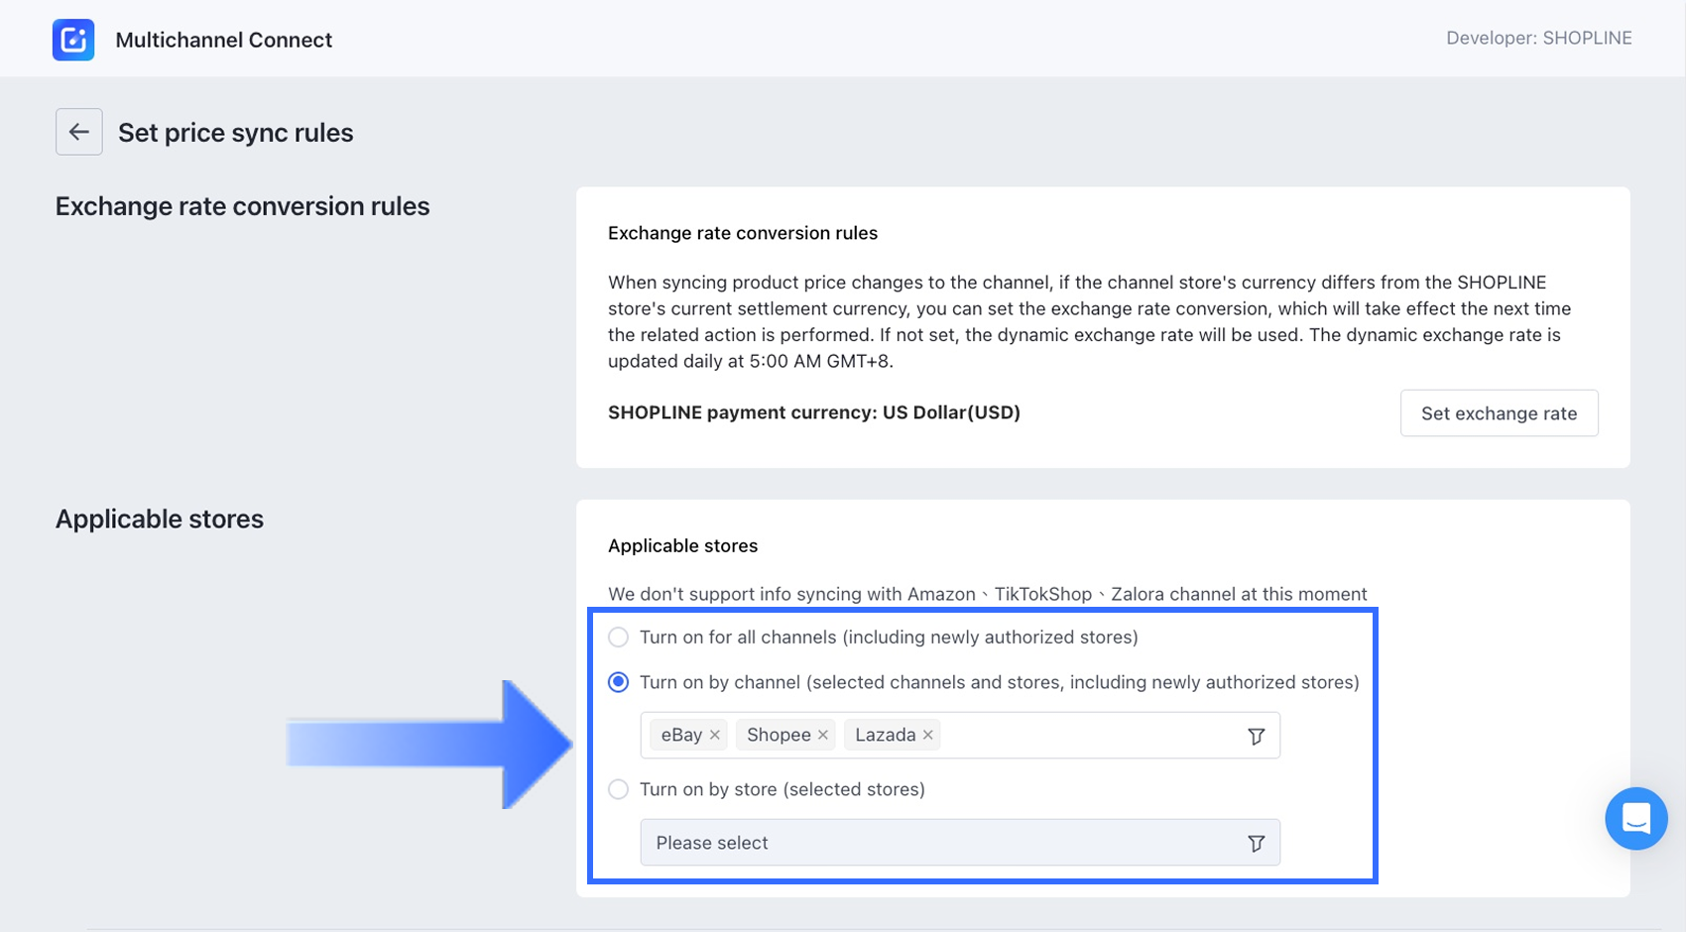Click the Developer: SHOPLINE text
The image size is (1686, 932).
click(1538, 38)
